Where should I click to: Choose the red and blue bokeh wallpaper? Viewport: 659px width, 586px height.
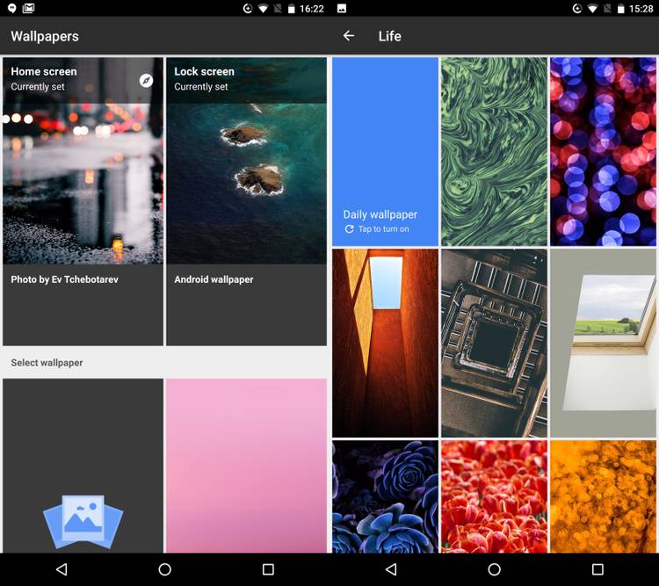603,152
